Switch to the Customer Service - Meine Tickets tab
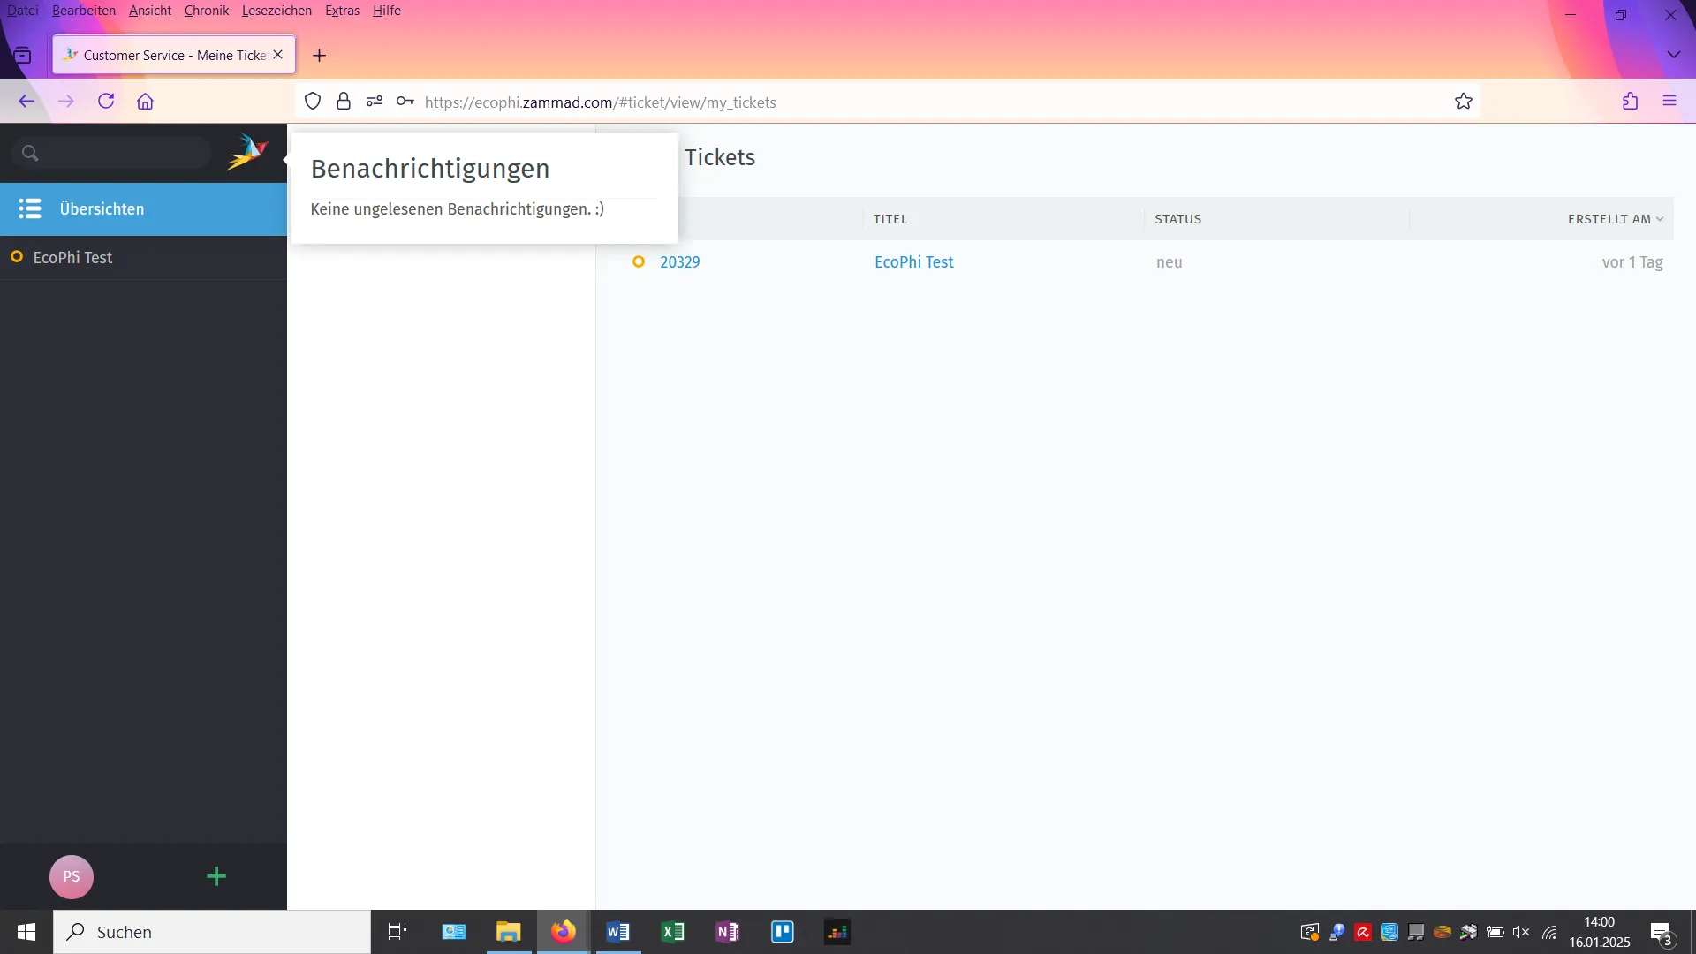The height and width of the screenshot is (954, 1696). [168, 54]
